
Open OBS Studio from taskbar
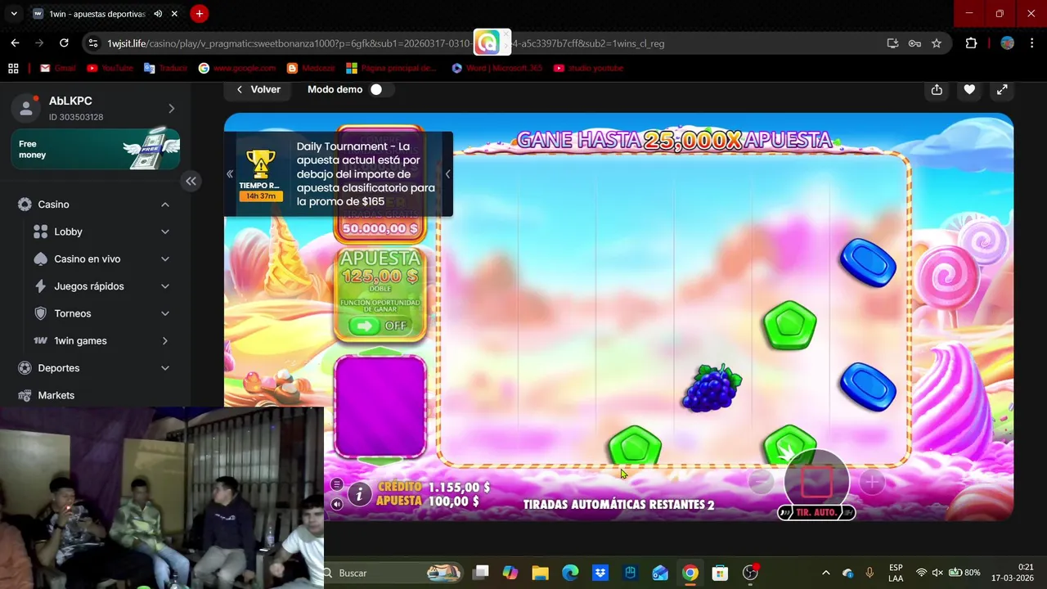point(750,573)
